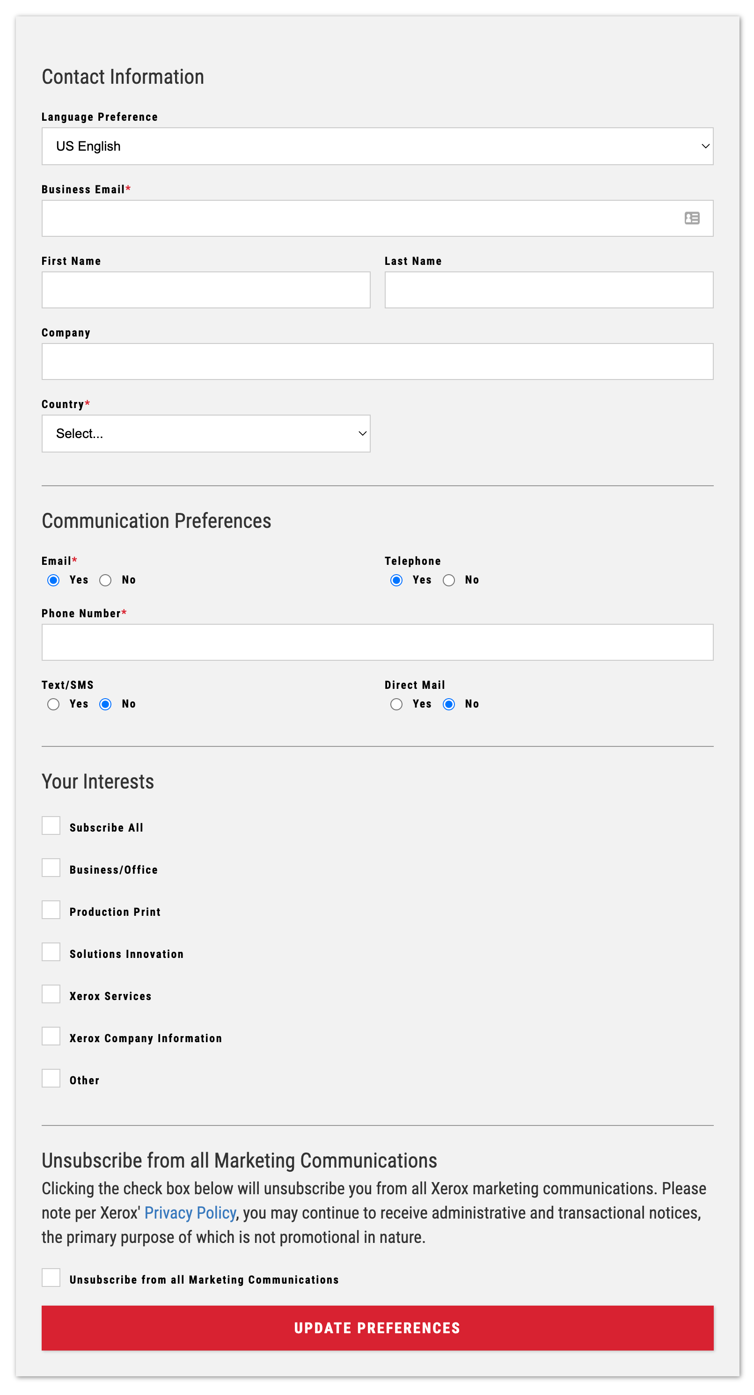This screenshot has width=754, height=1395.
Task: Choose No under Telephone preference
Action: click(x=448, y=579)
